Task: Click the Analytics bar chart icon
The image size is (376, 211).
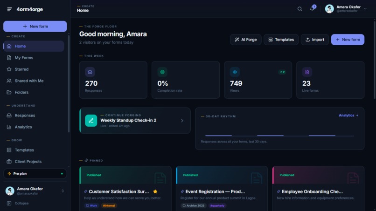Action: click(9, 127)
